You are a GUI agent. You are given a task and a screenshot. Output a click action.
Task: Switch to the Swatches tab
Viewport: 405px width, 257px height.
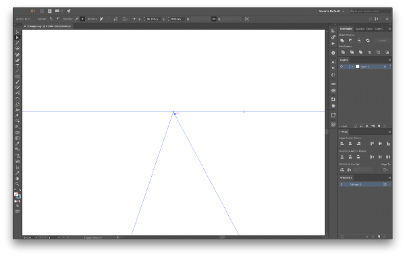point(360,28)
